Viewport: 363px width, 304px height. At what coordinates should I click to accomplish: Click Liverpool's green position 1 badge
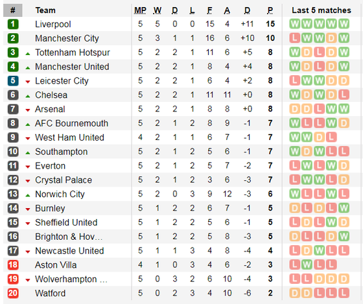(x=13, y=24)
